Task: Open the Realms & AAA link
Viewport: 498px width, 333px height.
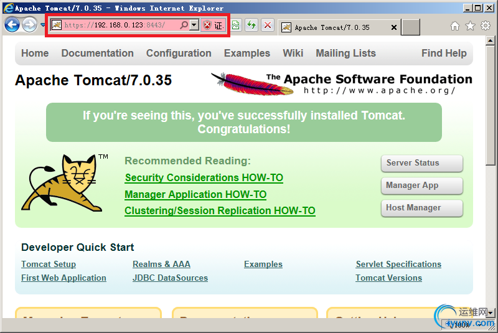Action: 161,264
